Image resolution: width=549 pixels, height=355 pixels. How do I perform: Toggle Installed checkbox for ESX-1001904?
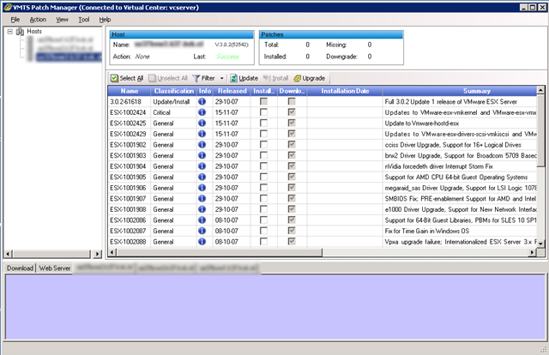(x=263, y=166)
